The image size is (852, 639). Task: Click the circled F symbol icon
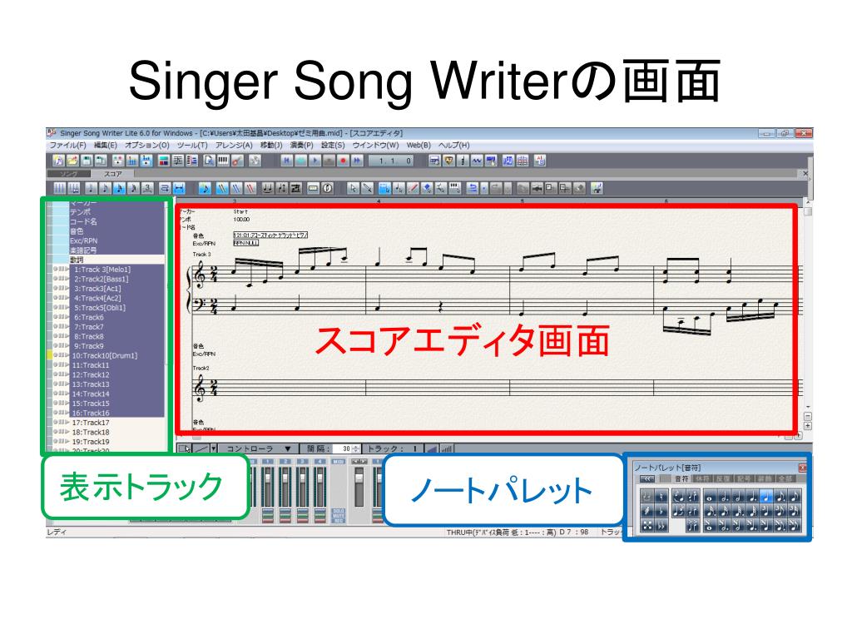click(x=327, y=189)
